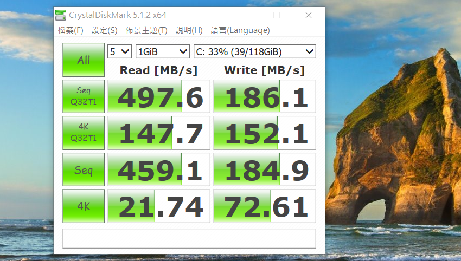Click the Write [MB/s] column header
The height and width of the screenshot is (261, 461).
[x=264, y=70]
